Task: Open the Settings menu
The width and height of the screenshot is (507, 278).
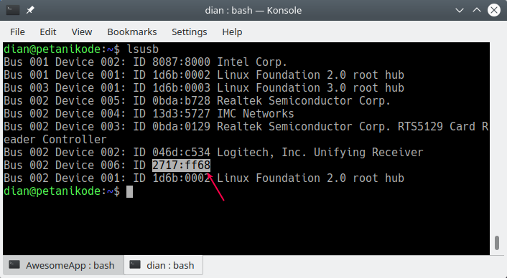Action: tap(189, 32)
